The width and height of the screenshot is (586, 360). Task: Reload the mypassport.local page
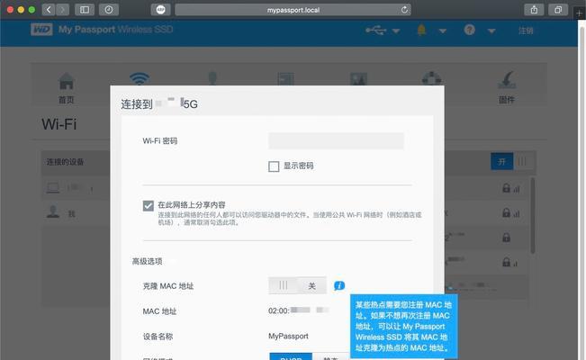tap(404, 10)
